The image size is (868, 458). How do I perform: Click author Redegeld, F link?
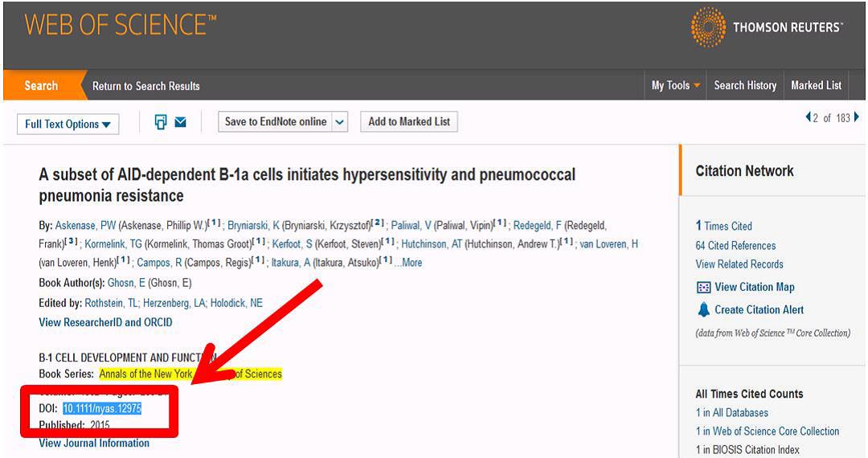(x=537, y=226)
